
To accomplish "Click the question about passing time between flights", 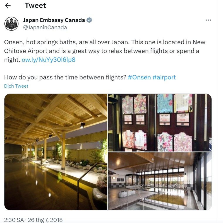I will [65, 77].
